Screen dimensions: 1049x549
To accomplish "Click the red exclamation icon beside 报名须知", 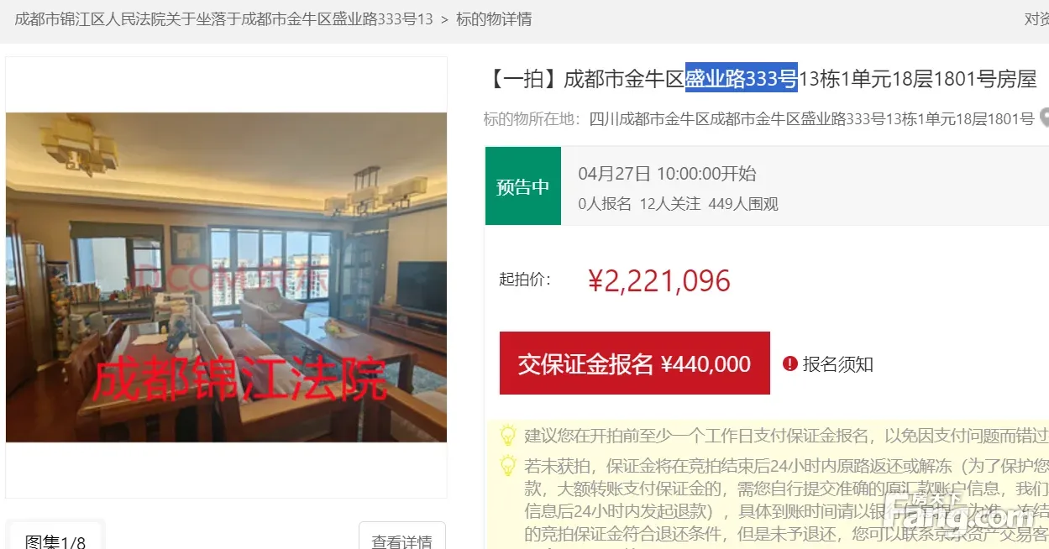I will tap(789, 363).
